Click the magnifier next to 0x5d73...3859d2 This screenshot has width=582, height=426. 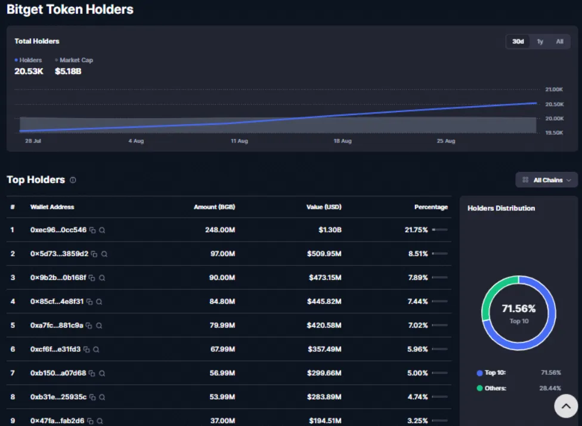104,254
